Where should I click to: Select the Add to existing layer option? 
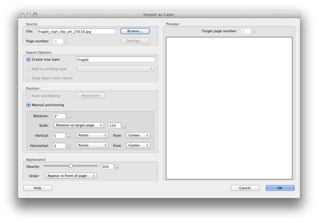[x=28, y=69]
